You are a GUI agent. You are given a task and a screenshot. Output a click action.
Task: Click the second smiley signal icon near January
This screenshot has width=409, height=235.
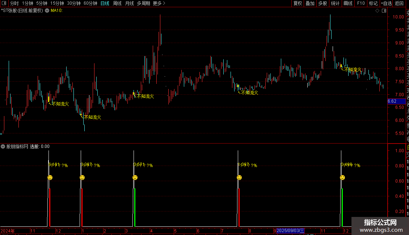click(82, 178)
